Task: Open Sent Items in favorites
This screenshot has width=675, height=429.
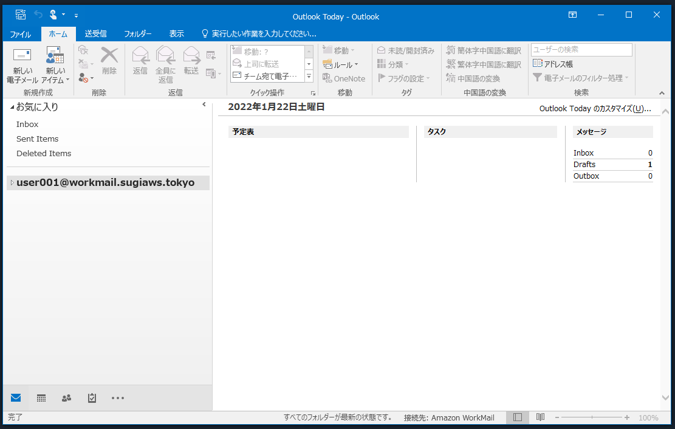Action: pos(38,139)
